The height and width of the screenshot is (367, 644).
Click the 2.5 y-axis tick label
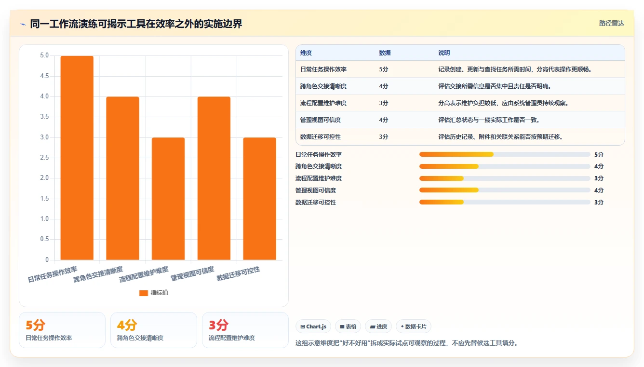click(x=44, y=158)
